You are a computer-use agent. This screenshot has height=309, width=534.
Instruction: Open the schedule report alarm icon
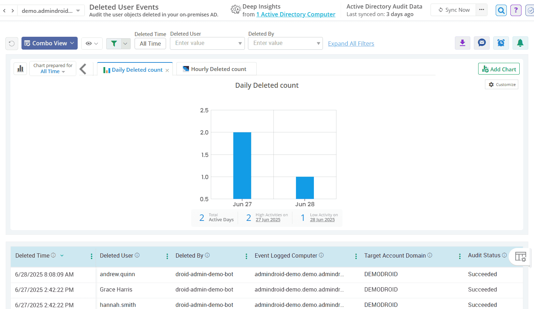[501, 43]
